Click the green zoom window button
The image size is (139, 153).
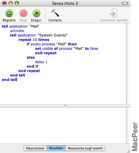point(17,3)
